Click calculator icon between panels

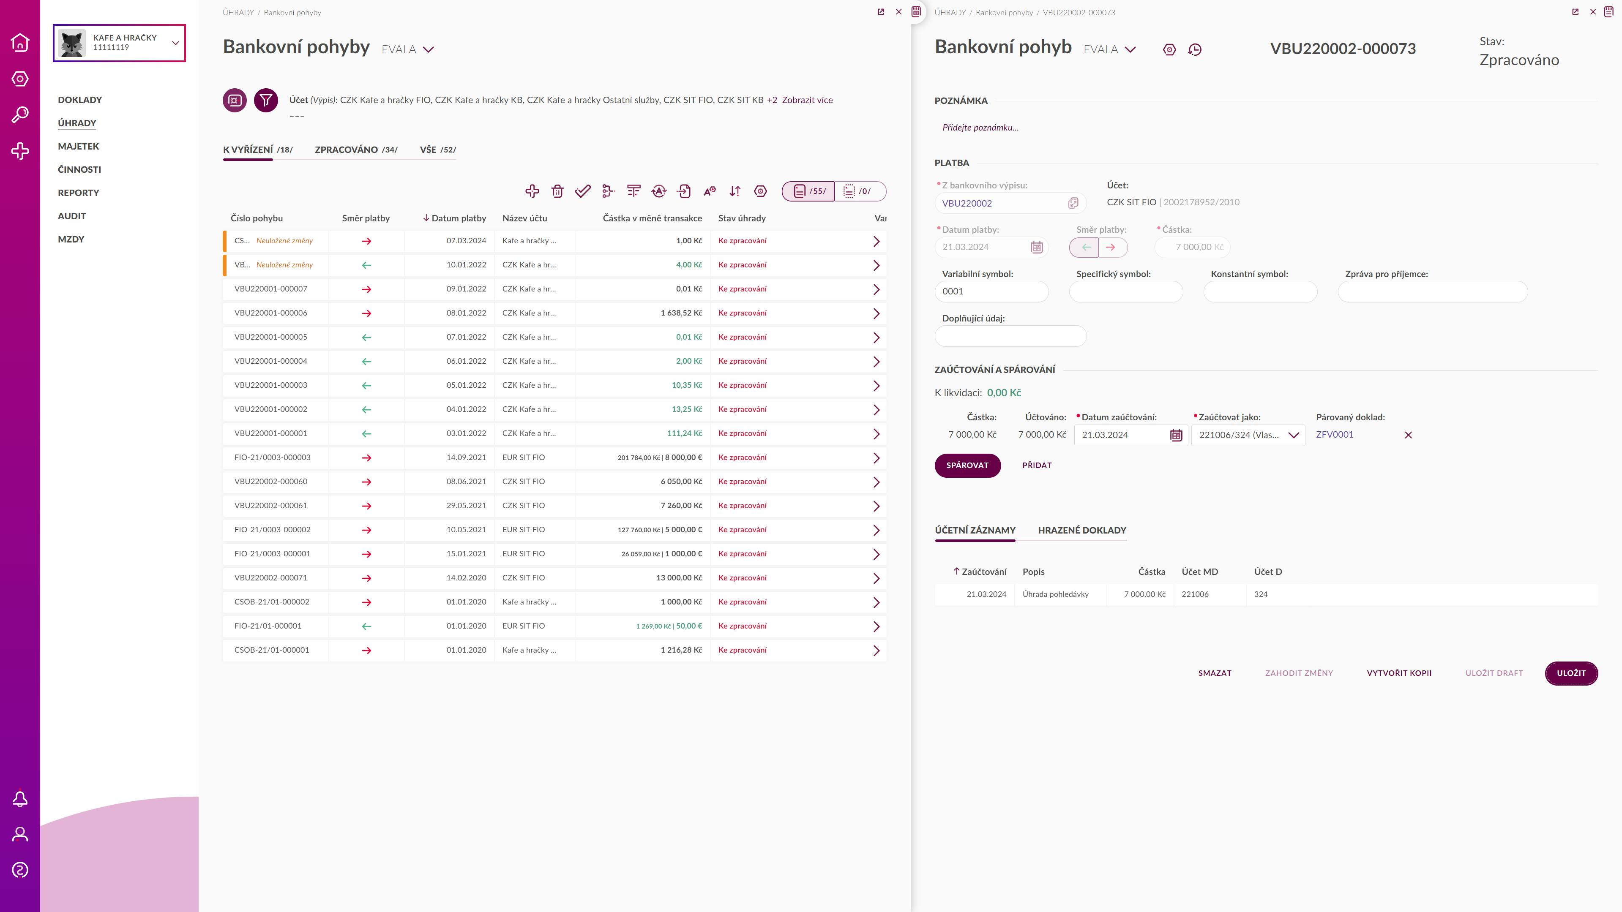(x=916, y=11)
